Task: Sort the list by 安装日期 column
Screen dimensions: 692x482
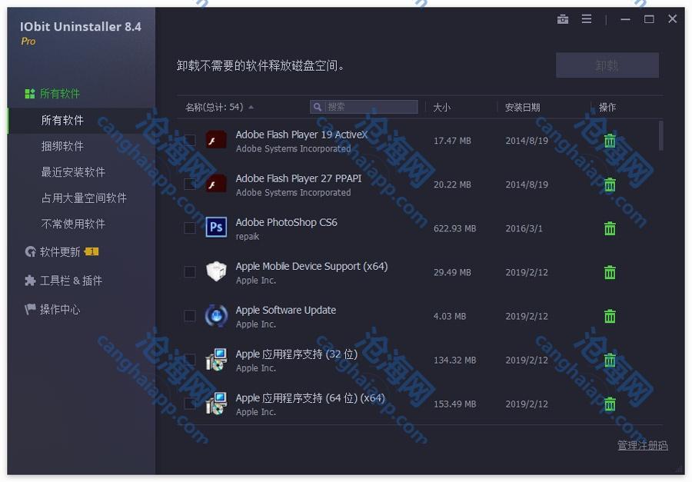Action: [x=523, y=108]
